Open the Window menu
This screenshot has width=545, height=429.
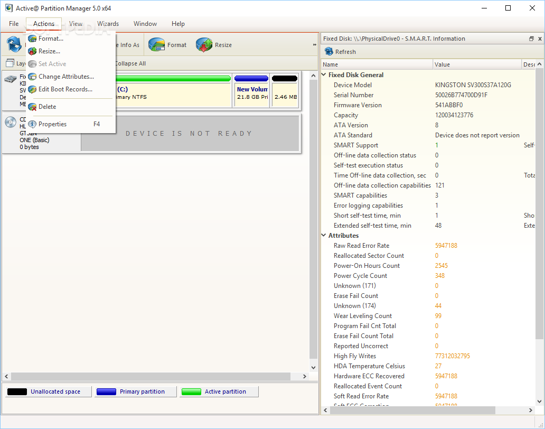click(x=145, y=24)
